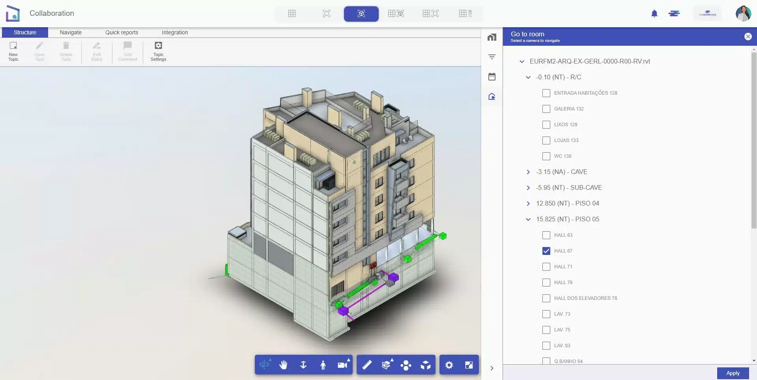Check the HALL 63 room checkbox

pyautogui.click(x=546, y=235)
